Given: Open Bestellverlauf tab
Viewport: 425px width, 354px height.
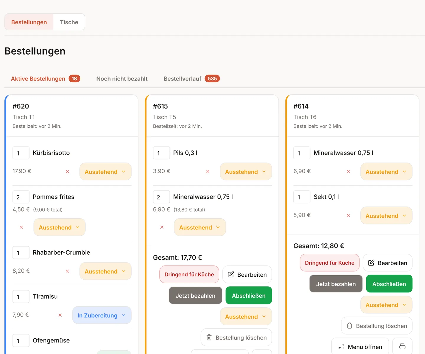Looking at the screenshot, I should pos(192,78).
